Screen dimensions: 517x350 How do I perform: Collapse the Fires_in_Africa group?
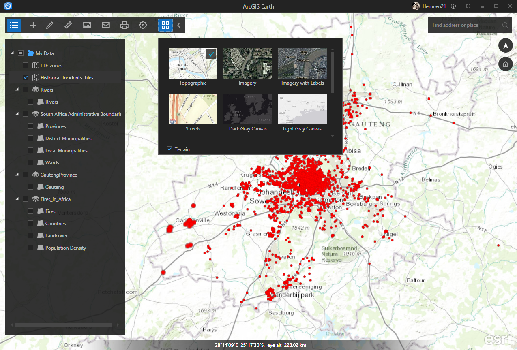17,199
